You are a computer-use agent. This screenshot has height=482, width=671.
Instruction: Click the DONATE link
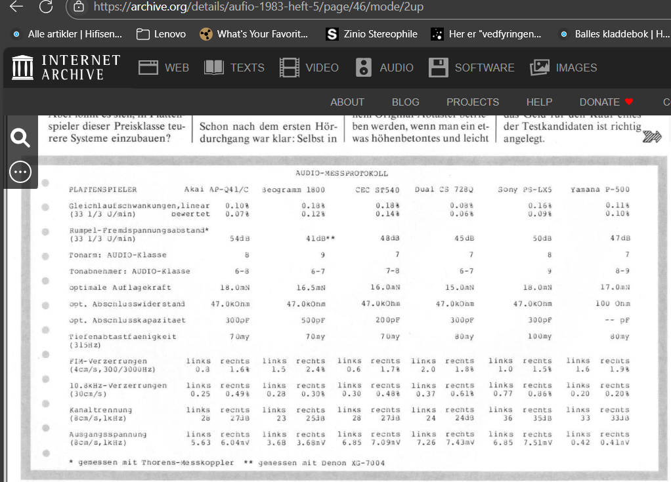(x=606, y=102)
